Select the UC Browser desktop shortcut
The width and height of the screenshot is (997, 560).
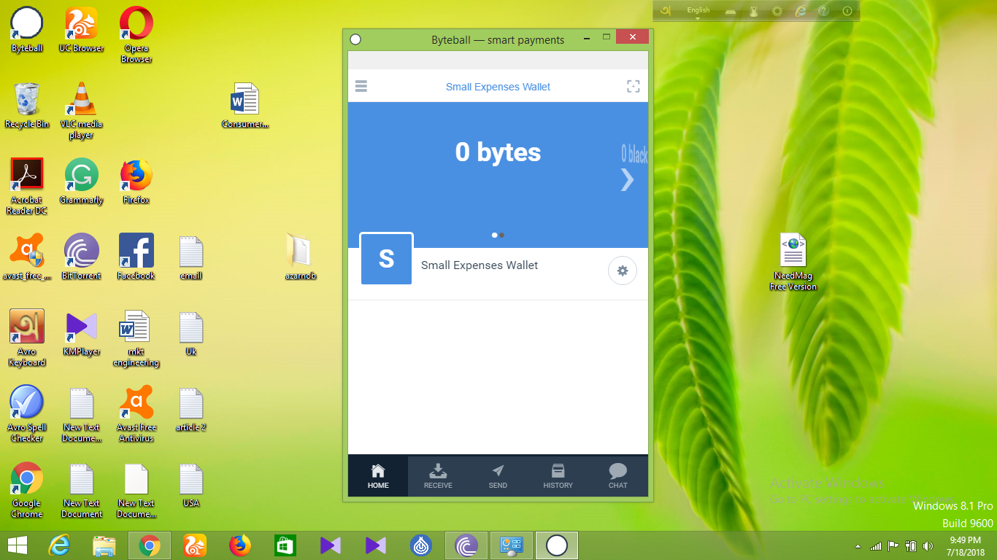(82, 29)
